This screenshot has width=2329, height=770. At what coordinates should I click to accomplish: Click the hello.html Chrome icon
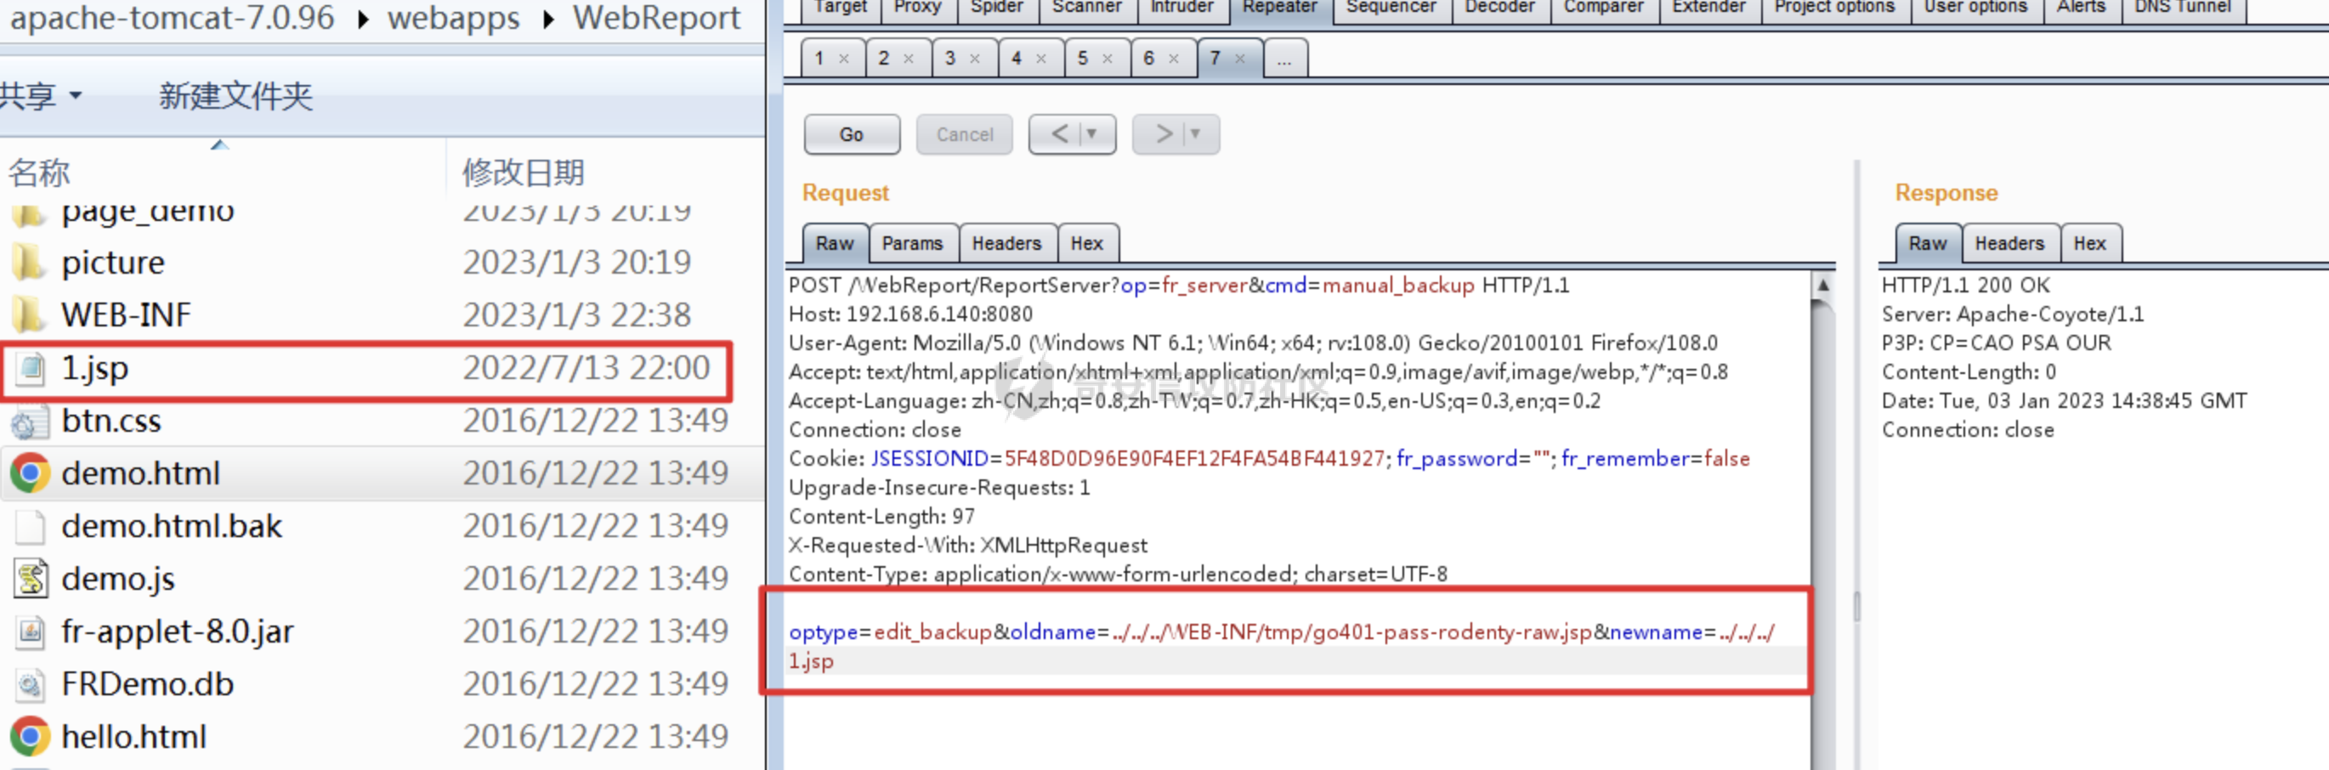30,737
